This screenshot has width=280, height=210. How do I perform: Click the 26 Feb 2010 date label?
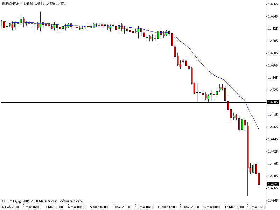(10, 206)
